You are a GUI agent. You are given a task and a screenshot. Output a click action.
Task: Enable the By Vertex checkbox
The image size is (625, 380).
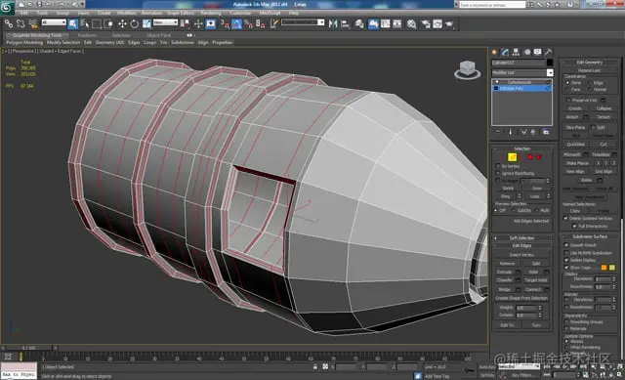click(497, 166)
